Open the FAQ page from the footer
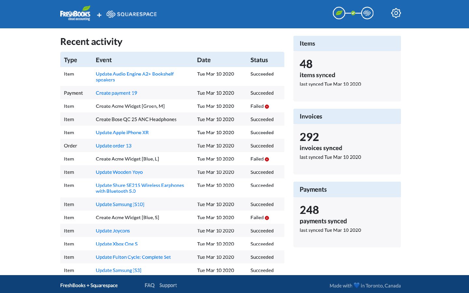Viewport: 469px width, 293px height. pyautogui.click(x=149, y=285)
